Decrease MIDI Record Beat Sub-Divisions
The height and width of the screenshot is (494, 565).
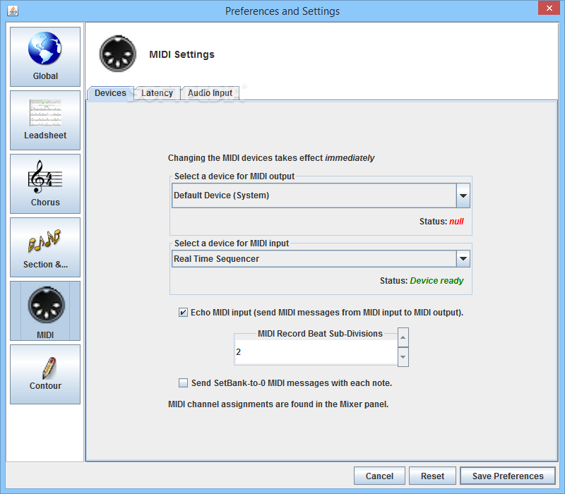403,357
